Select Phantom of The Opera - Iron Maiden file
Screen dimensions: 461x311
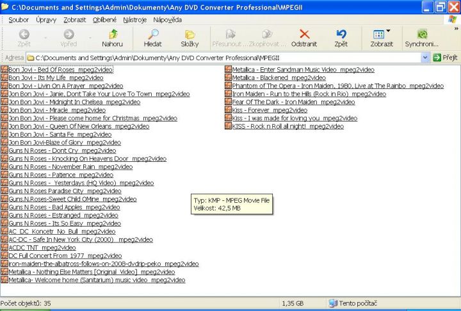coord(338,86)
